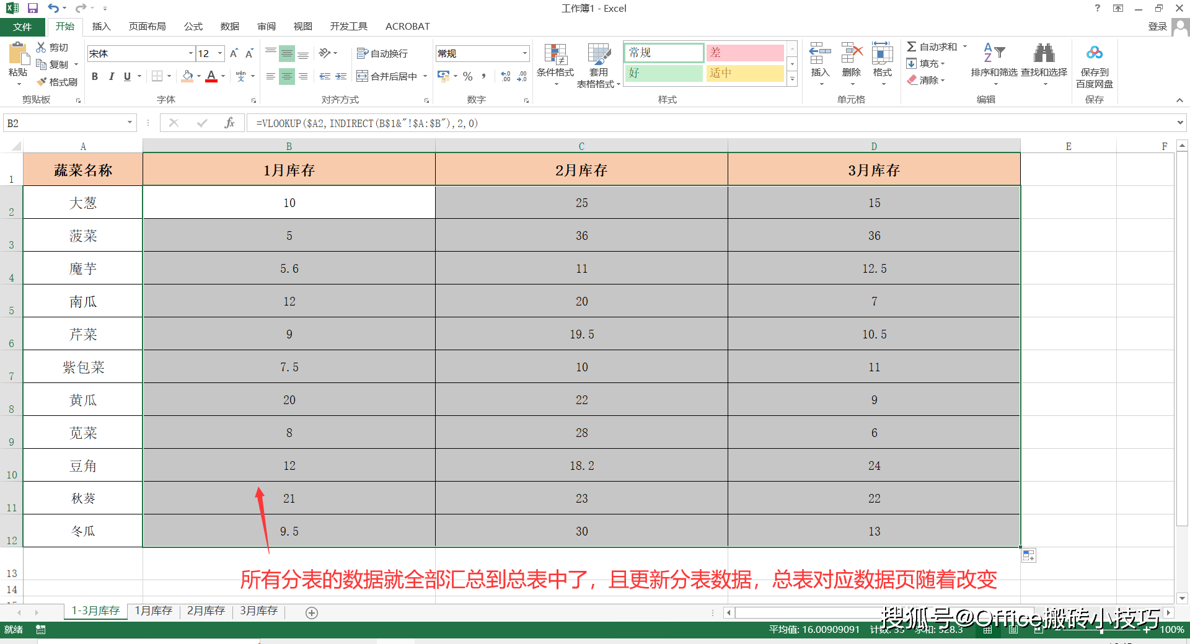Screen dimensions: 1190x644
Task: Open Find and Select (查找和选择)
Action: 1044,63
